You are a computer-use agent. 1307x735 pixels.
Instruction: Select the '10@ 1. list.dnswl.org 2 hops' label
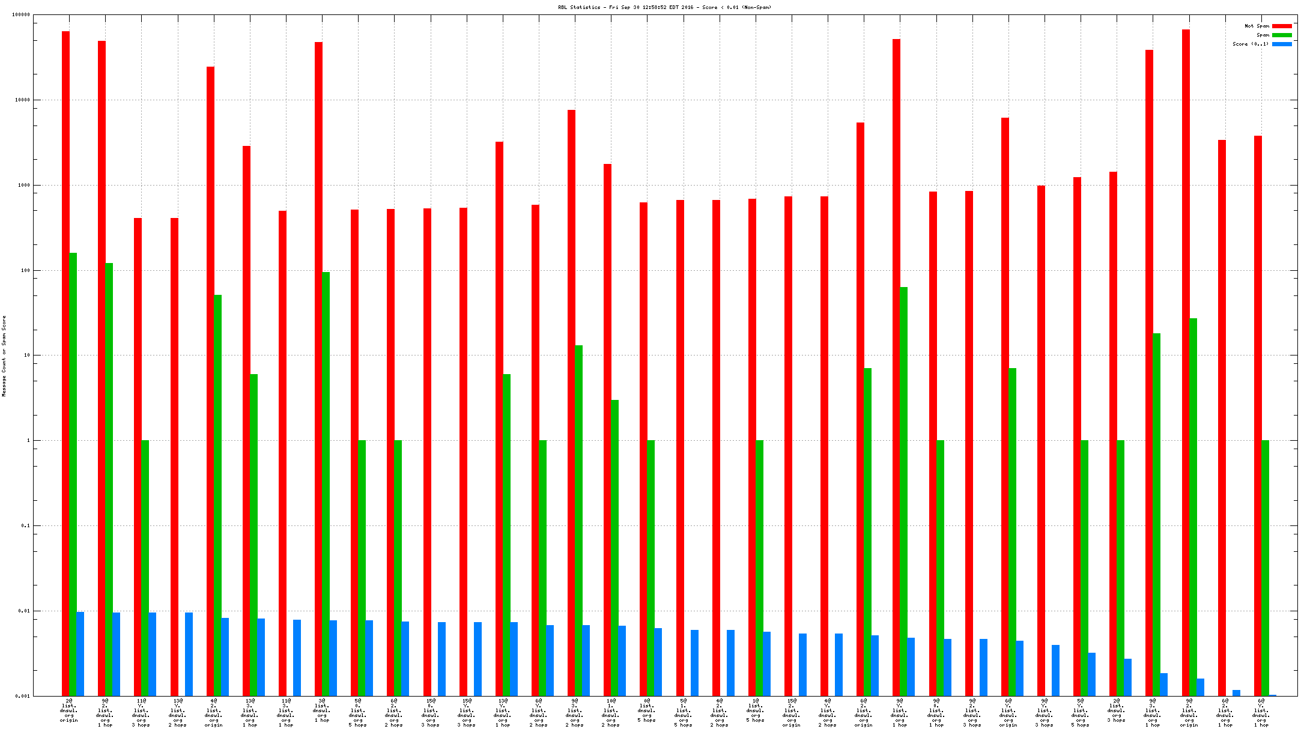[611, 712]
